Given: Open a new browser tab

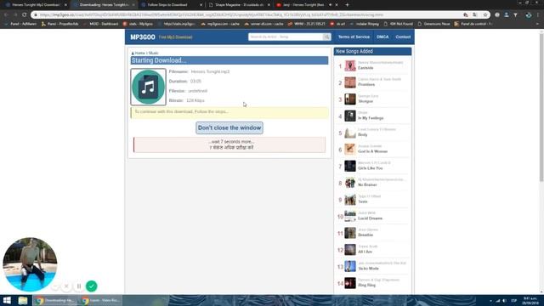Looking at the screenshot, I should coord(347,5).
